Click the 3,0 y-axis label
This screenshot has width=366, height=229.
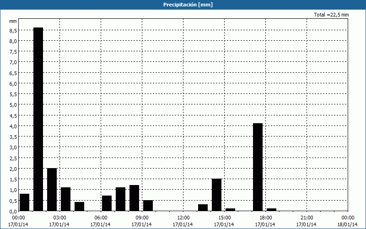[x=13, y=147]
